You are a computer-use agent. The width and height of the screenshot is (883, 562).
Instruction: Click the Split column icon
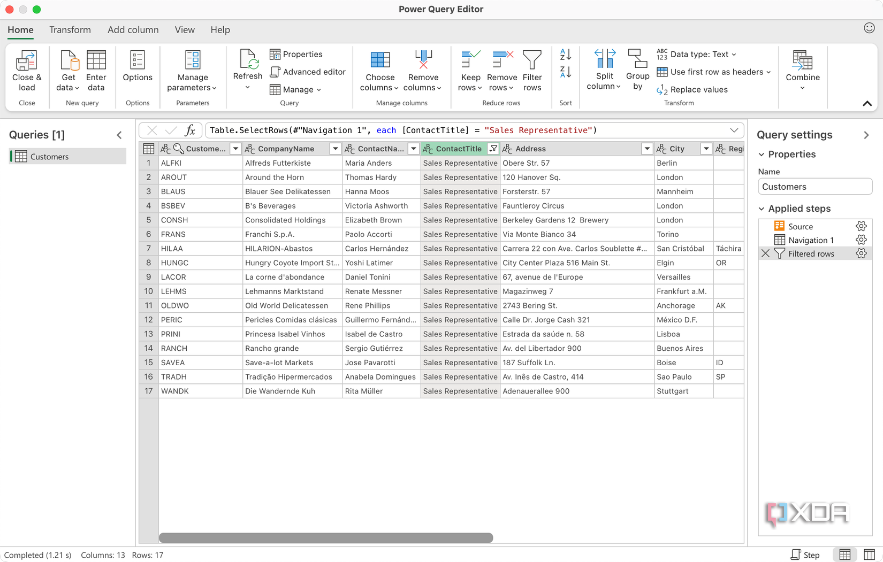[604, 59]
